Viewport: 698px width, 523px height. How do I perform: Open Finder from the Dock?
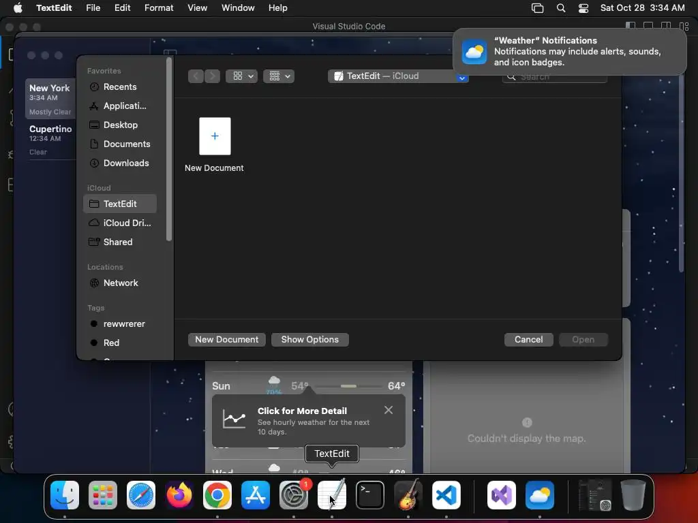coord(65,495)
